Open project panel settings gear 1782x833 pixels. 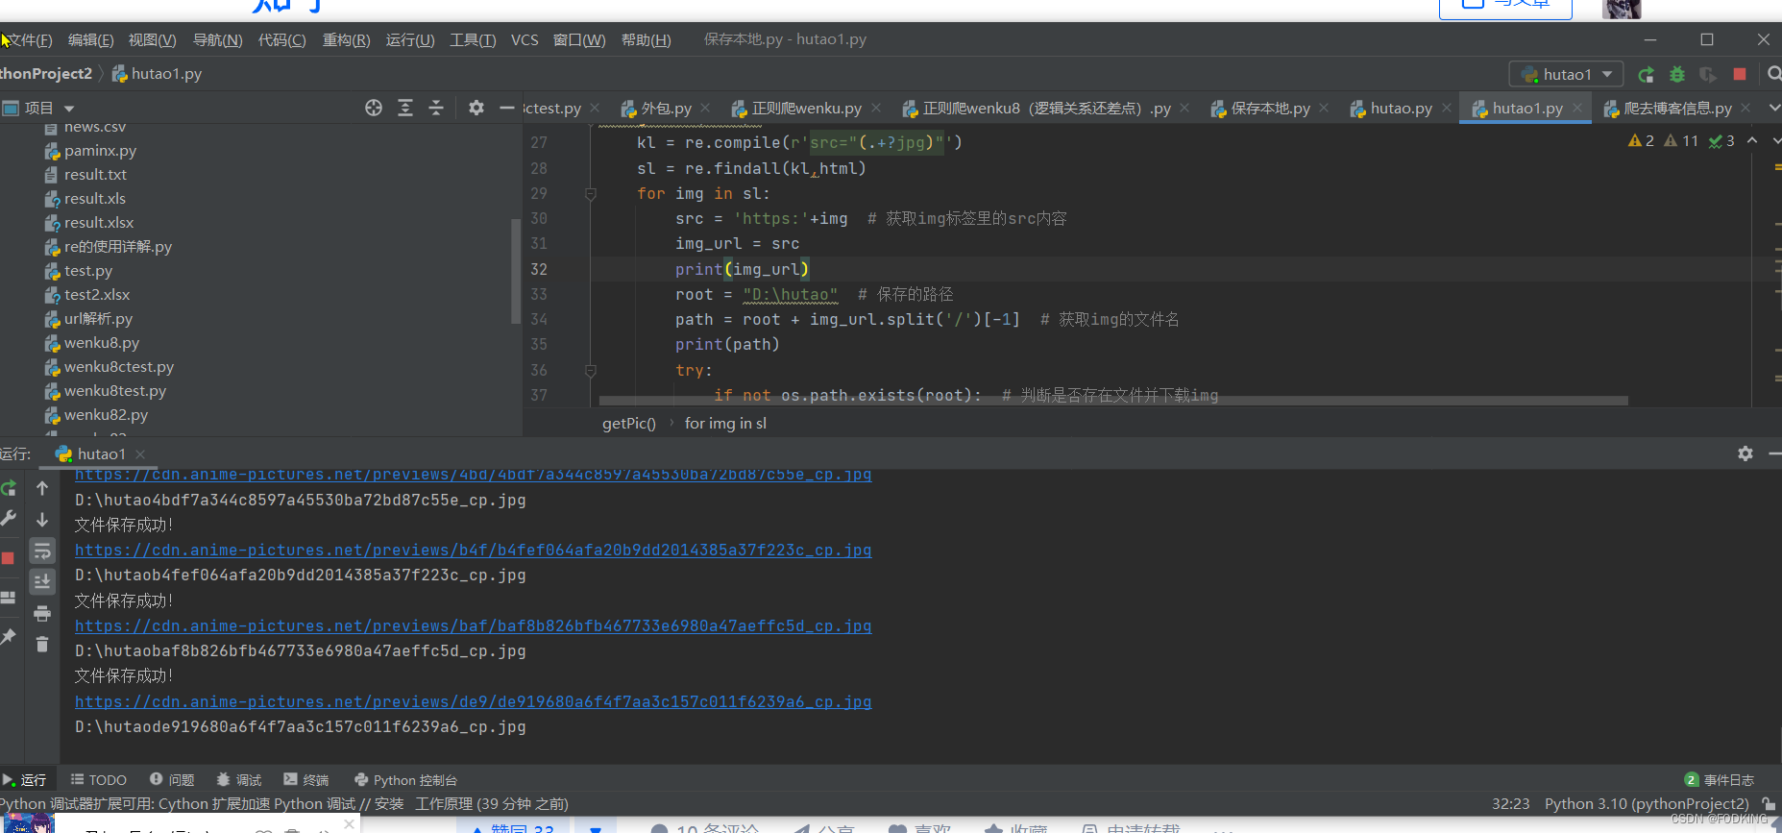[x=476, y=108]
